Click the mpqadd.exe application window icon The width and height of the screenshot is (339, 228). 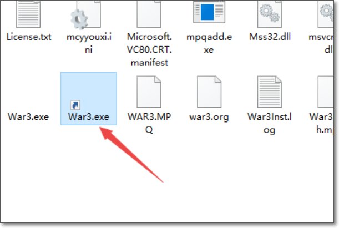pos(209,12)
